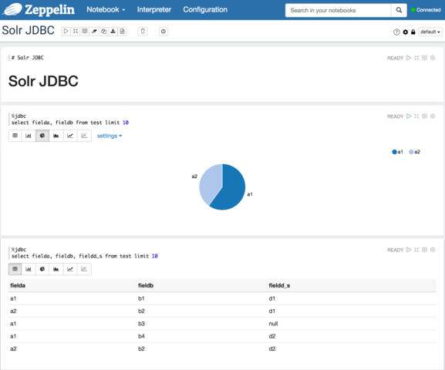The height and width of the screenshot is (370, 445).
Task: Open the Notebook menu
Action: coord(106,10)
